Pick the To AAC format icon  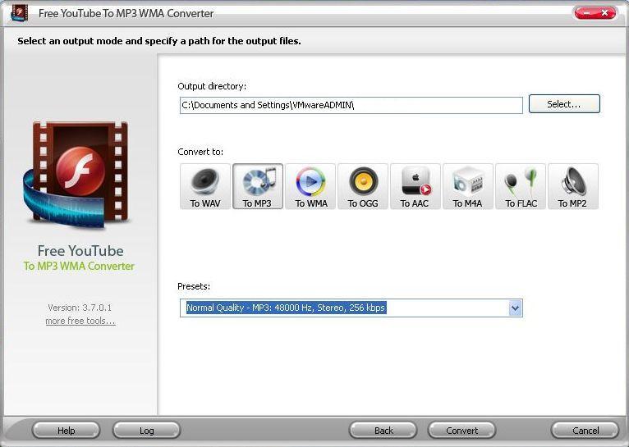(x=416, y=186)
